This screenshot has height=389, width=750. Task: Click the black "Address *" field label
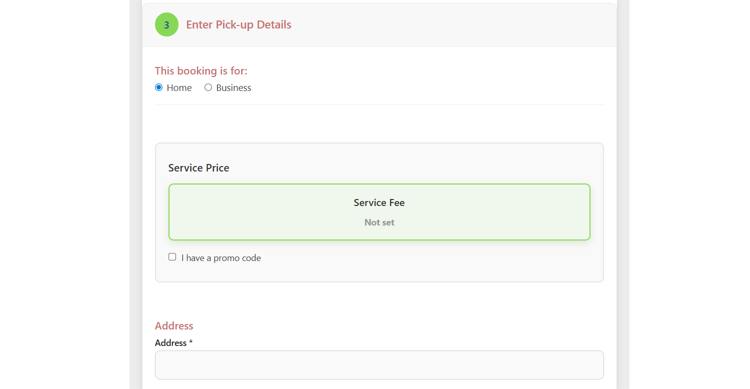point(170,343)
